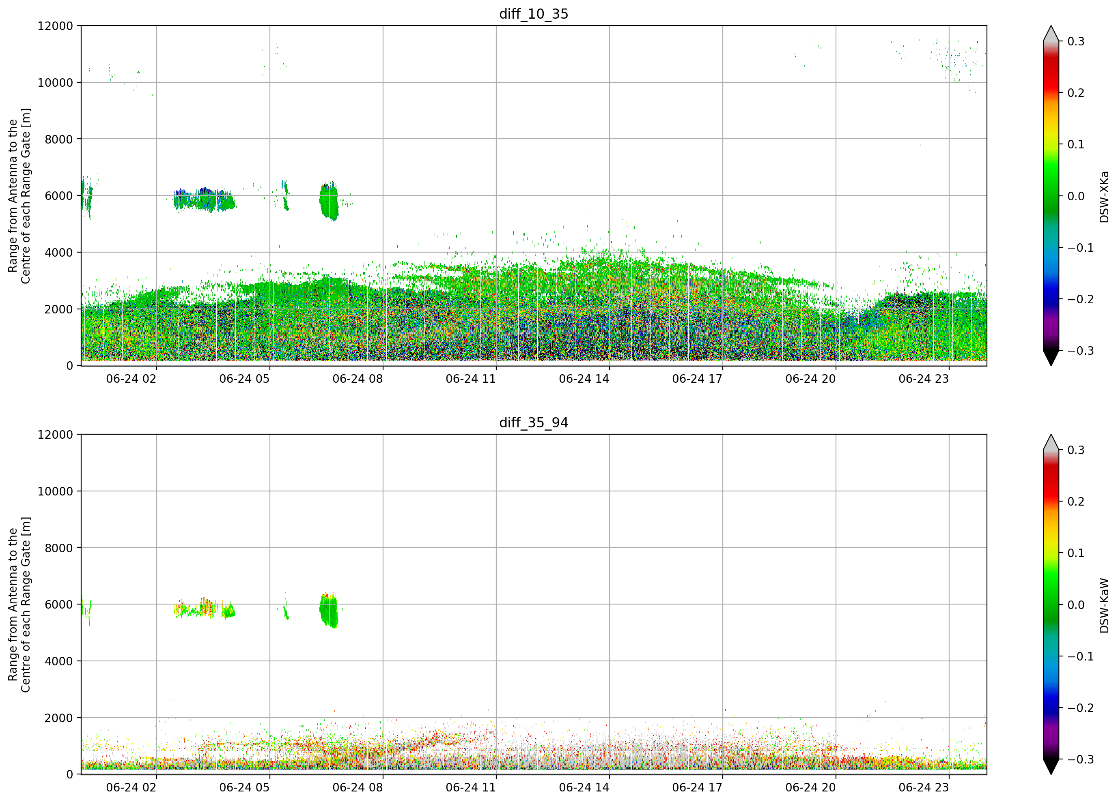Click the 12000 y-tick in diff_10_35 plot
The width and height of the screenshot is (1118, 802).
(55, 26)
